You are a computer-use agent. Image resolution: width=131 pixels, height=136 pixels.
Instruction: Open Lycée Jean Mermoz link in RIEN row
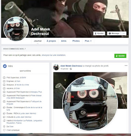click(28, 113)
